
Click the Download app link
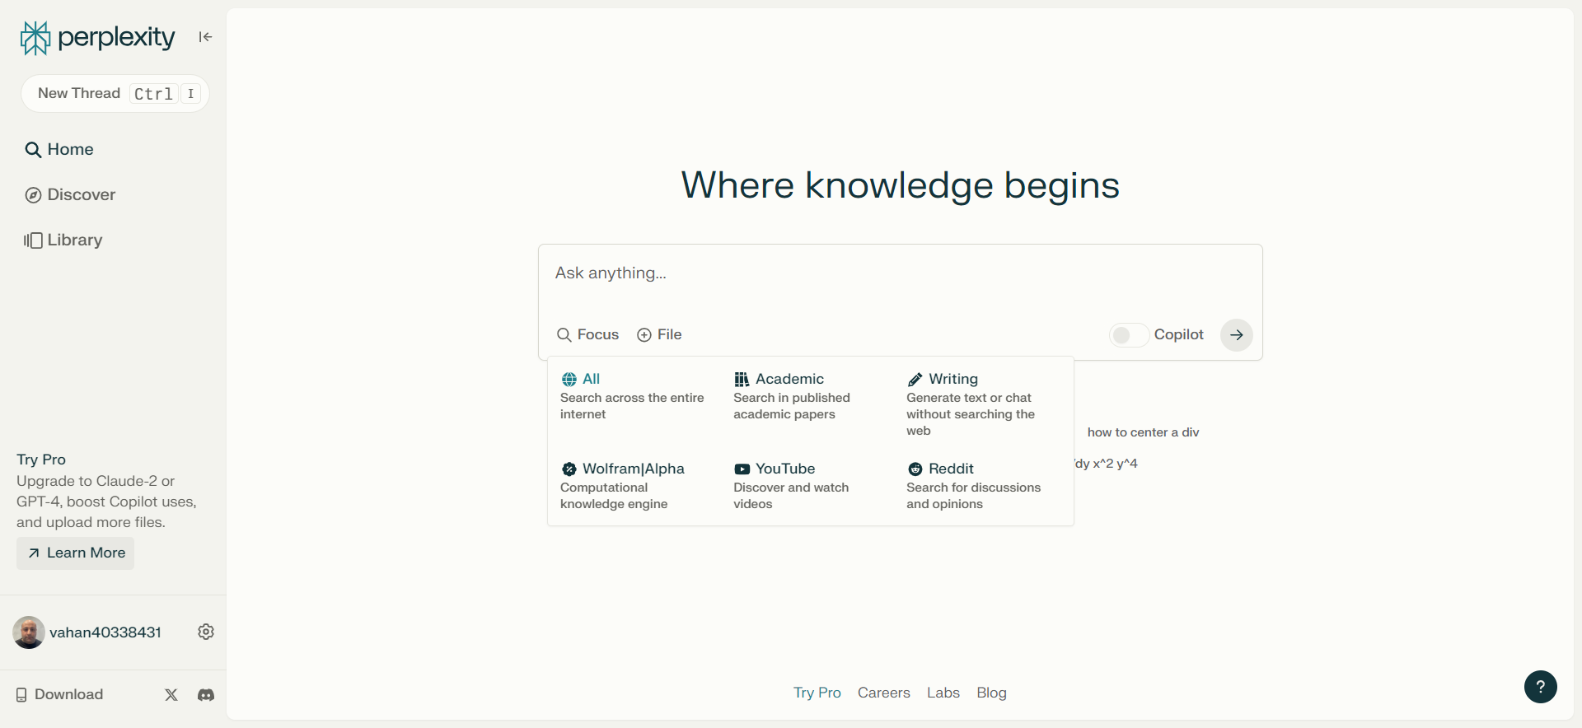click(60, 695)
